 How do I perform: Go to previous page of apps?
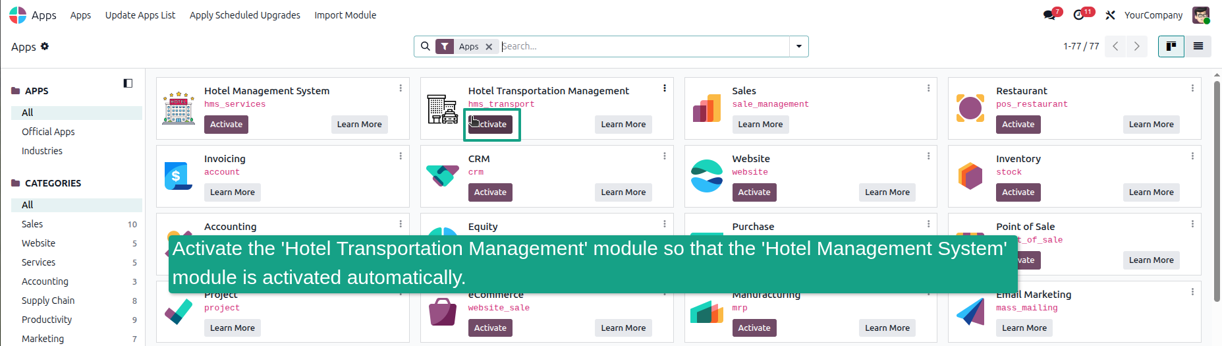1115,46
